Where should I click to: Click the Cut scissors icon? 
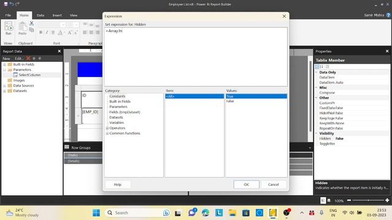pyautogui.click(x=31, y=24)
